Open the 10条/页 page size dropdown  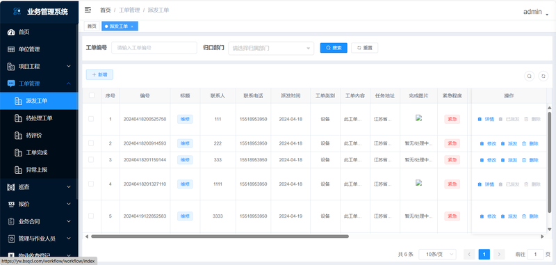coord(437,254)
